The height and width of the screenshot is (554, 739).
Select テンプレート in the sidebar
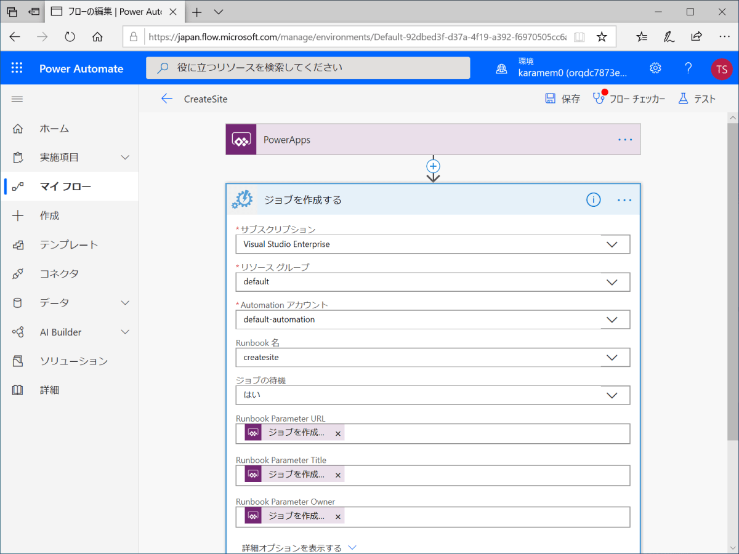click(x=69, y=245)
